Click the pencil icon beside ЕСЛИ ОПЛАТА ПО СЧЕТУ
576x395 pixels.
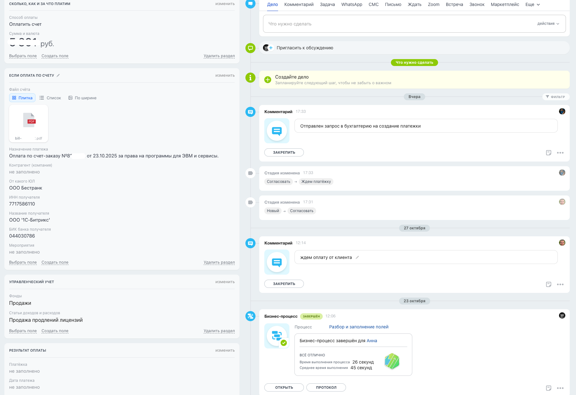[58, 75]
